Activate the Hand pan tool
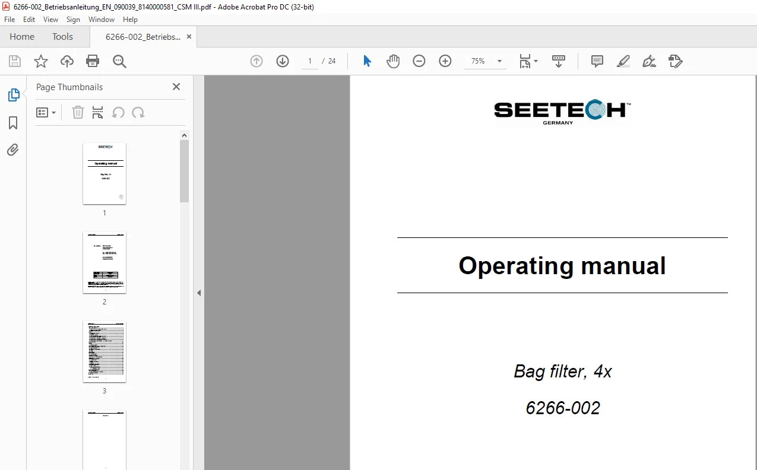 393,61
